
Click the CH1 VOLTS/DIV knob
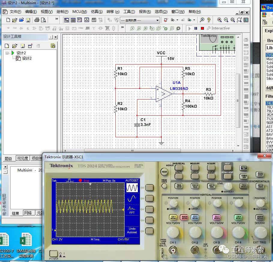pos(173,233)
